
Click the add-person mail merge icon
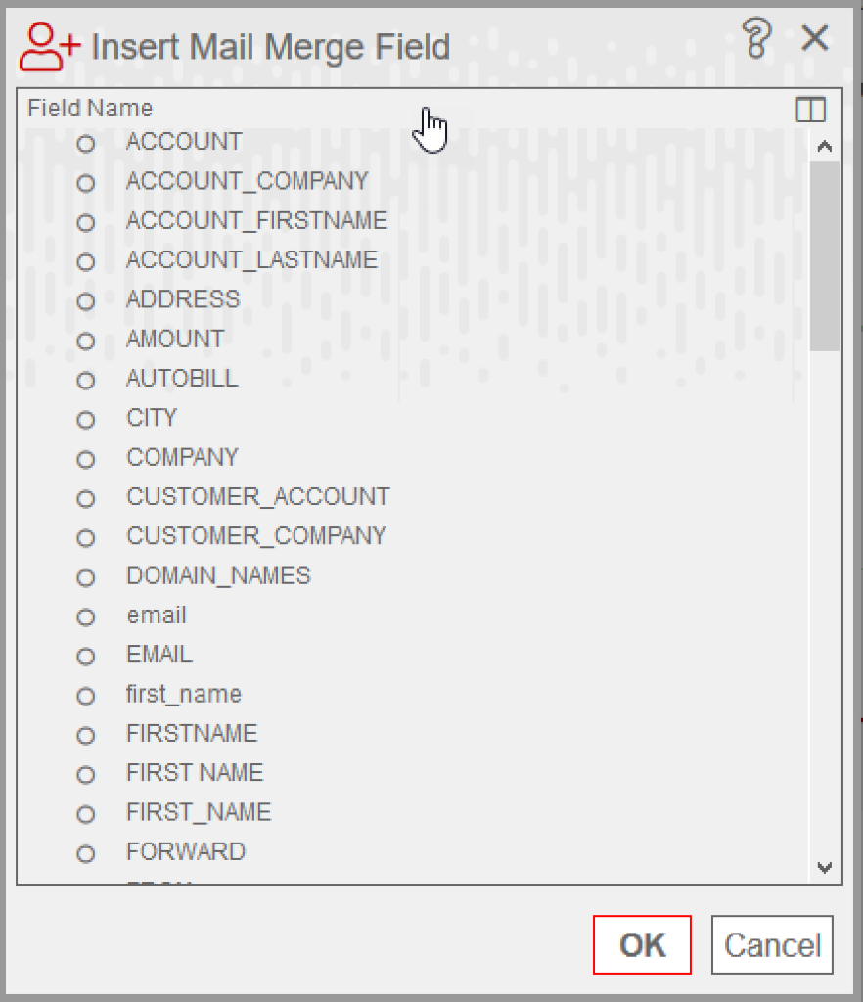pyautogui.click(x=50, y=46)
